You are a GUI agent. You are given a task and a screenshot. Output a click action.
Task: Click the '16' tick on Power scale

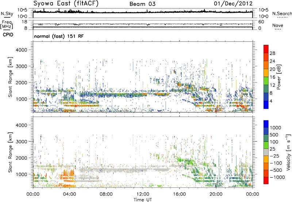point(272,77)
